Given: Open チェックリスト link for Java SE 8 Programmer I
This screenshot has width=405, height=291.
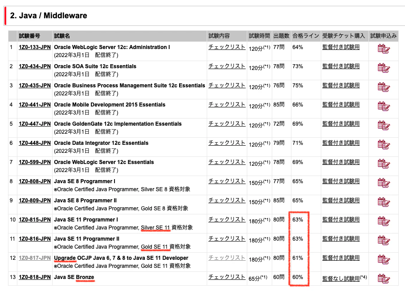Looking at the screenshot, I should (x=227, y=181).
